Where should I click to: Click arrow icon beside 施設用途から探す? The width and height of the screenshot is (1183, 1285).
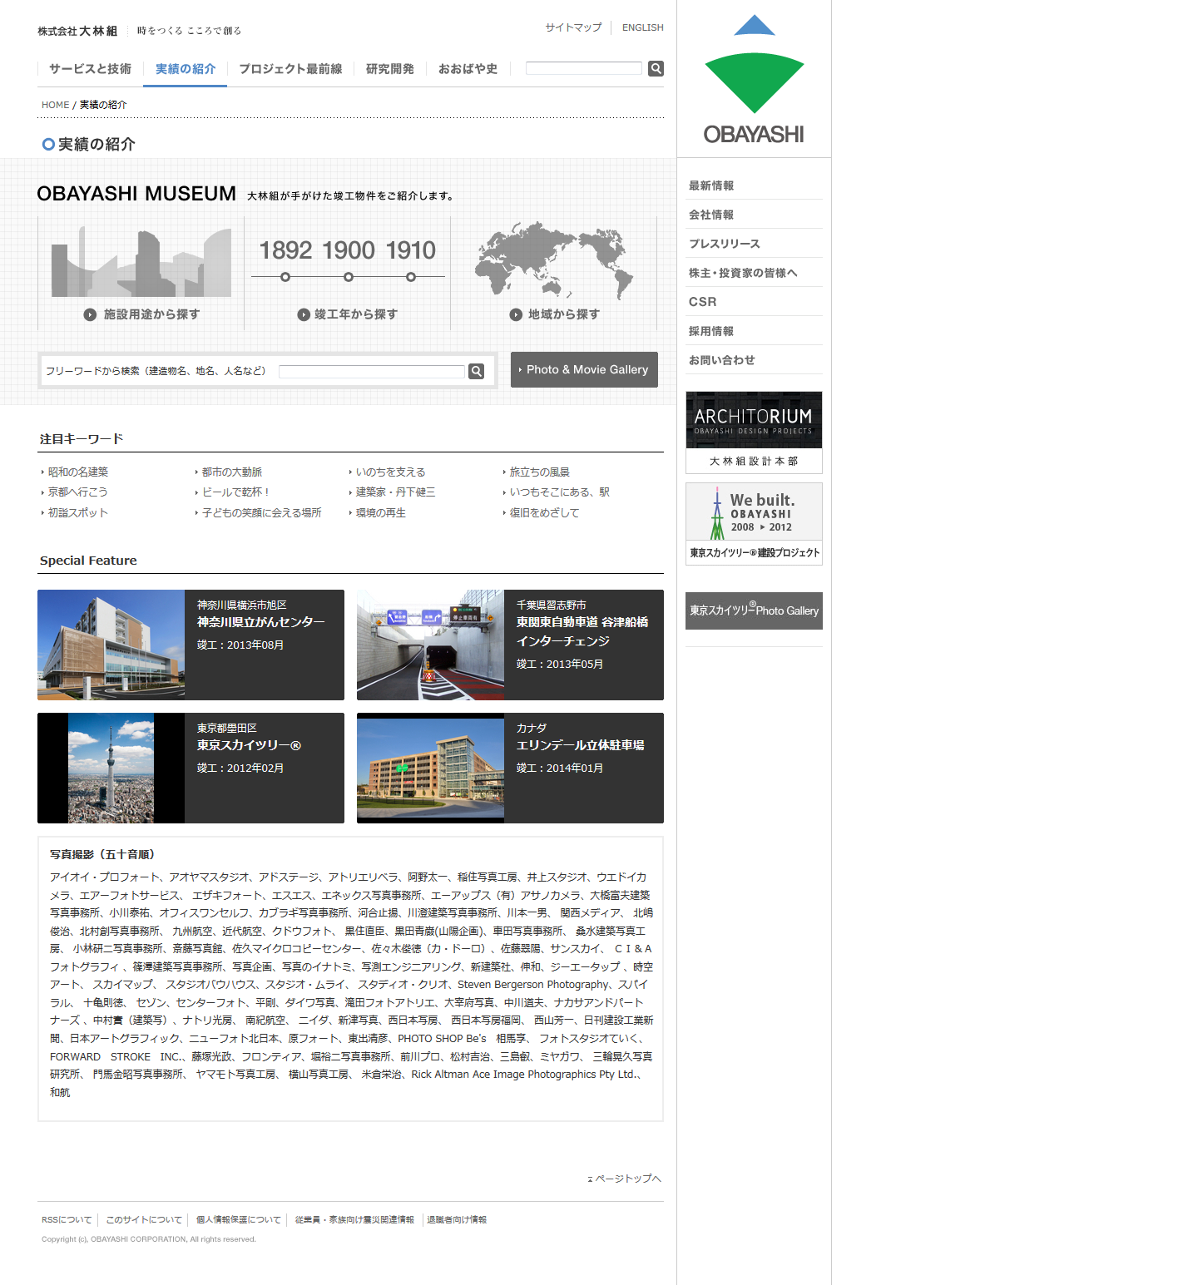coord(90,314)
